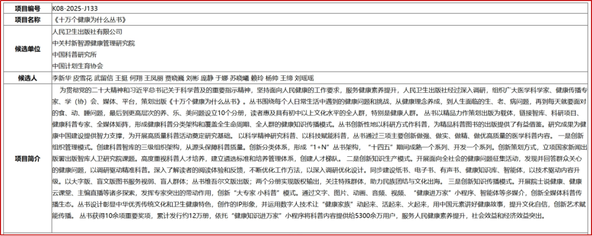Select the 候选单位 header cell
The height and width of the screenshot is (236, 592).
coord(27,49)
